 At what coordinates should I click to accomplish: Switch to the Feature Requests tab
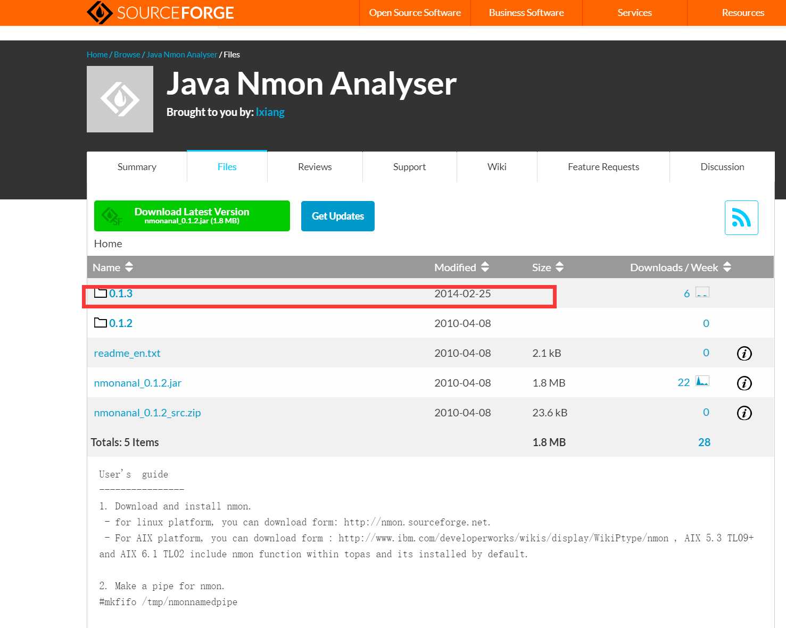click(603, 167)
